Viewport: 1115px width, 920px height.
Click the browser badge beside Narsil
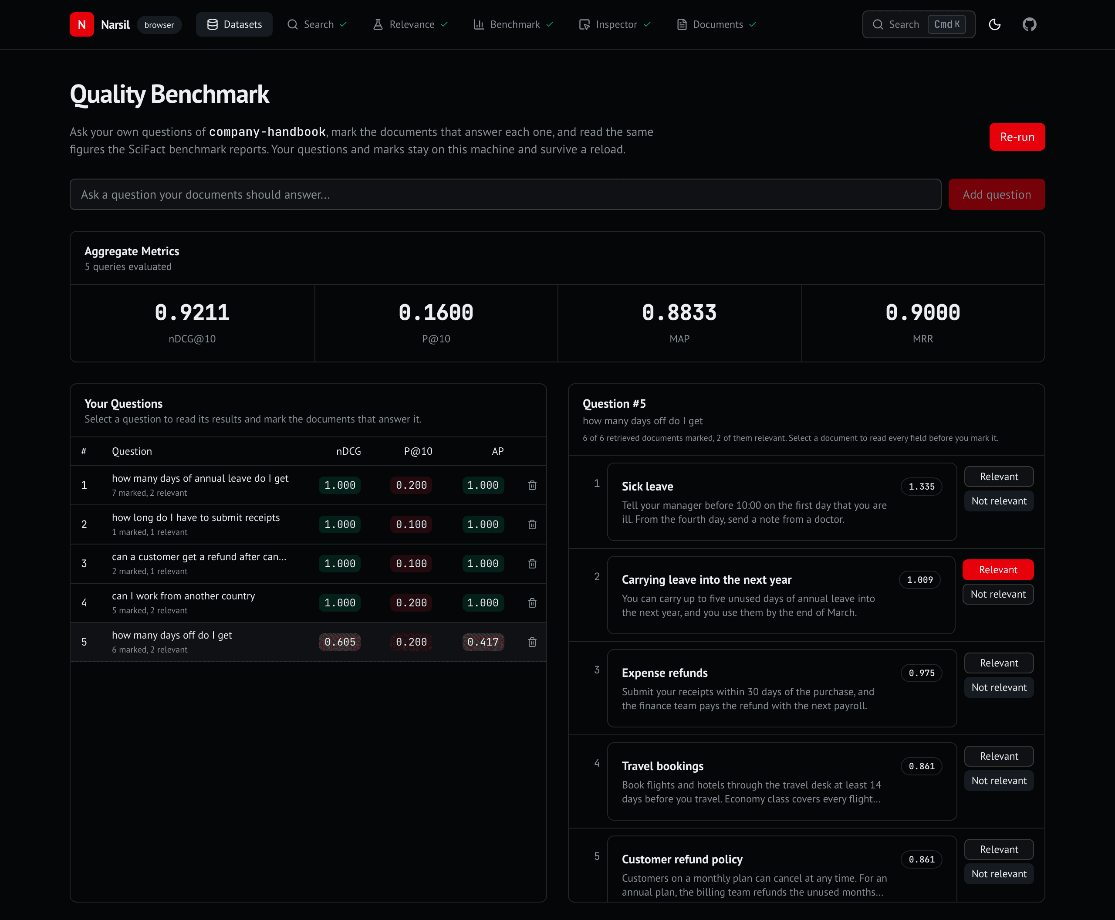[x=159, y=24]
